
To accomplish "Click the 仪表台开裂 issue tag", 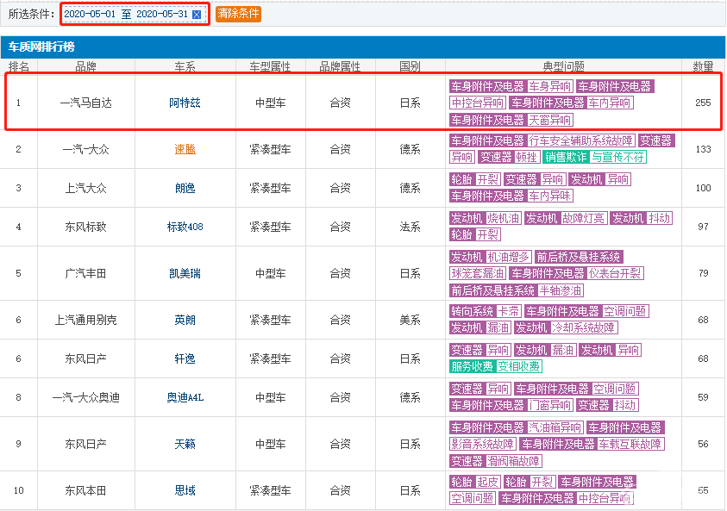I will 617,273.
